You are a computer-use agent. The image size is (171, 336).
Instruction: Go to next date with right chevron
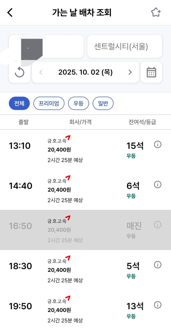[x=130, y=72]
